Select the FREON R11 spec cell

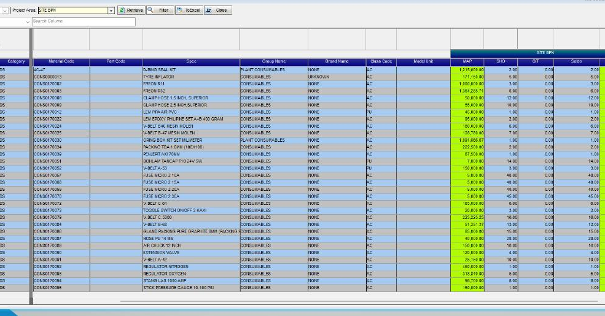(192, 83)
